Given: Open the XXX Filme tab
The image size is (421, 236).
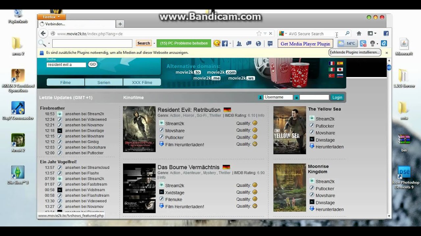Looking at the screenshot, I should coord(142,82).
